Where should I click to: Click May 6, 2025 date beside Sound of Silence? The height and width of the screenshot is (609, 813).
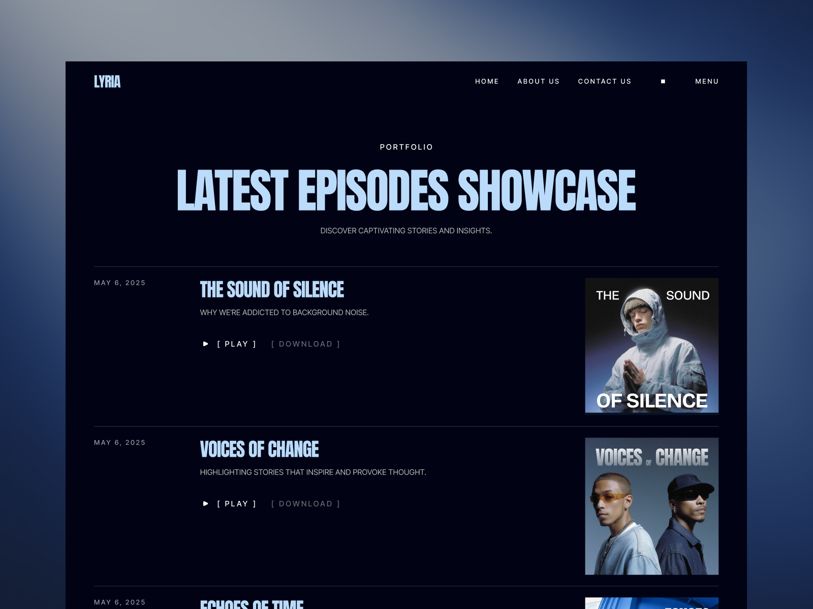click(120, 283)
